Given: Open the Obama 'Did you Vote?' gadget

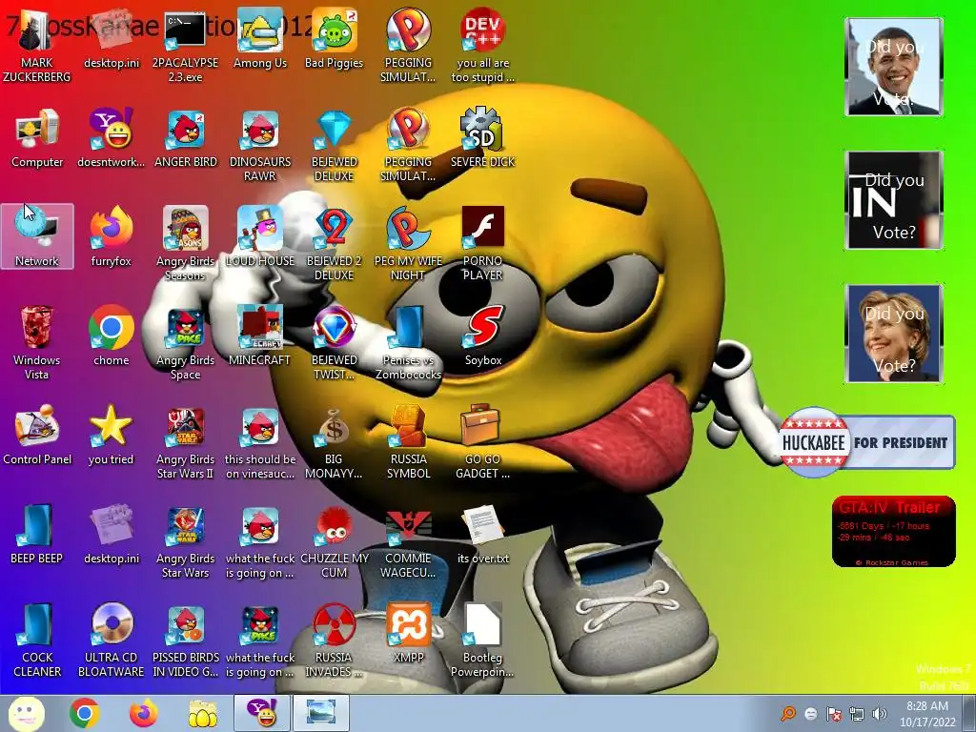Looking at the screenshot, I should [894, 67].
